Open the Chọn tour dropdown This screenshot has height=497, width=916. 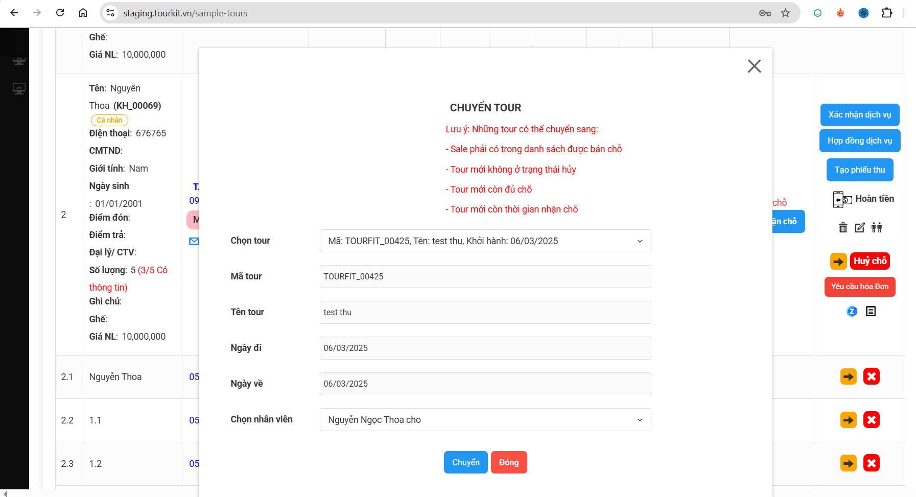click(485, 241)
